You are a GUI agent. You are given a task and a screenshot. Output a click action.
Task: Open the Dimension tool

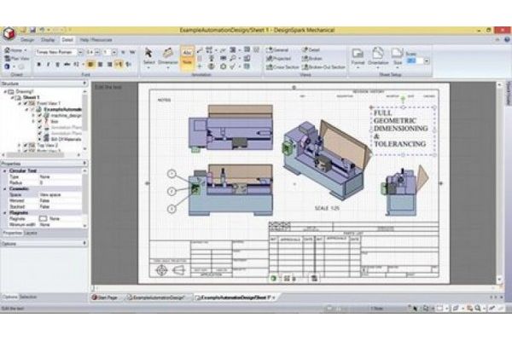point(168,56)
